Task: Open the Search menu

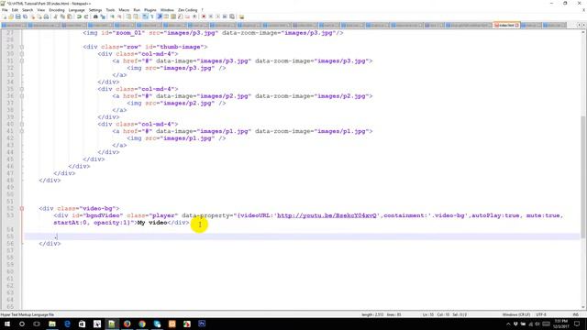Action: coord(28,10)
